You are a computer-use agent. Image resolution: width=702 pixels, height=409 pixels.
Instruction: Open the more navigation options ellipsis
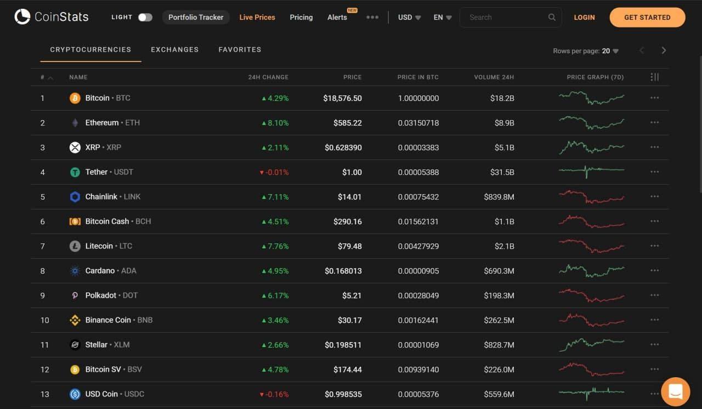point(372,18)
